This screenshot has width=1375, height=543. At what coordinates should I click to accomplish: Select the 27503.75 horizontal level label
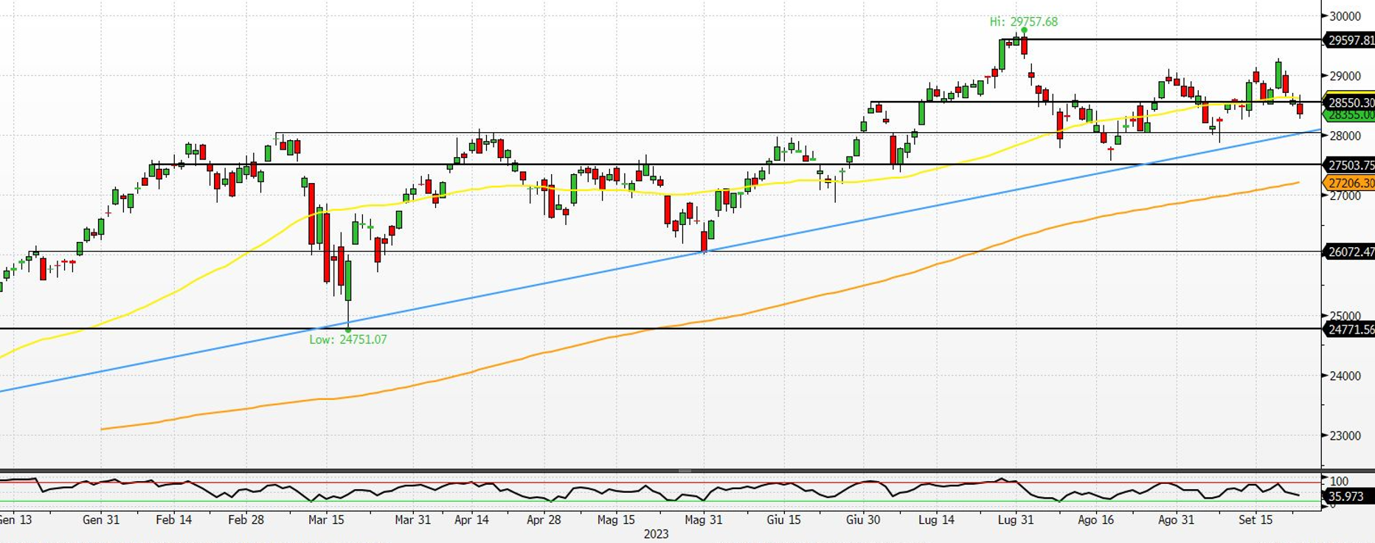[x=1350, y=165]
